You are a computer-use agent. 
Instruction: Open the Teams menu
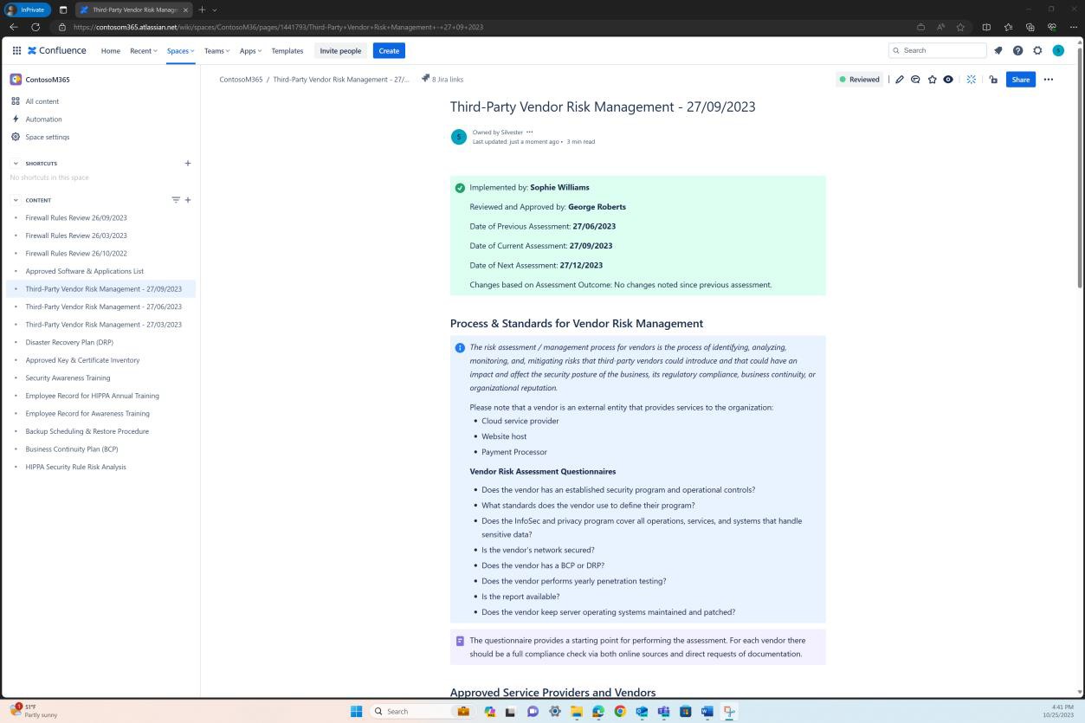tap(215, 50)
